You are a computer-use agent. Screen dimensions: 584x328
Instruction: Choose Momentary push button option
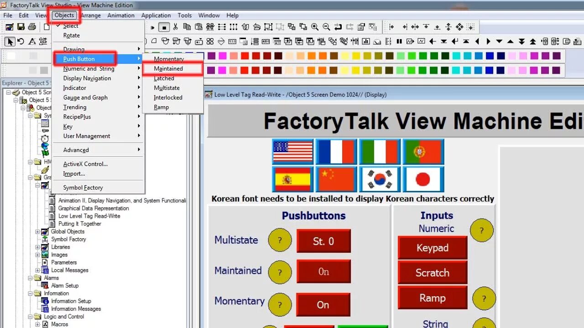169,59
